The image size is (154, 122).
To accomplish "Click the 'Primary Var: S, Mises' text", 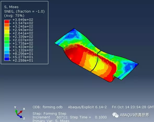I will coord(51,120).
